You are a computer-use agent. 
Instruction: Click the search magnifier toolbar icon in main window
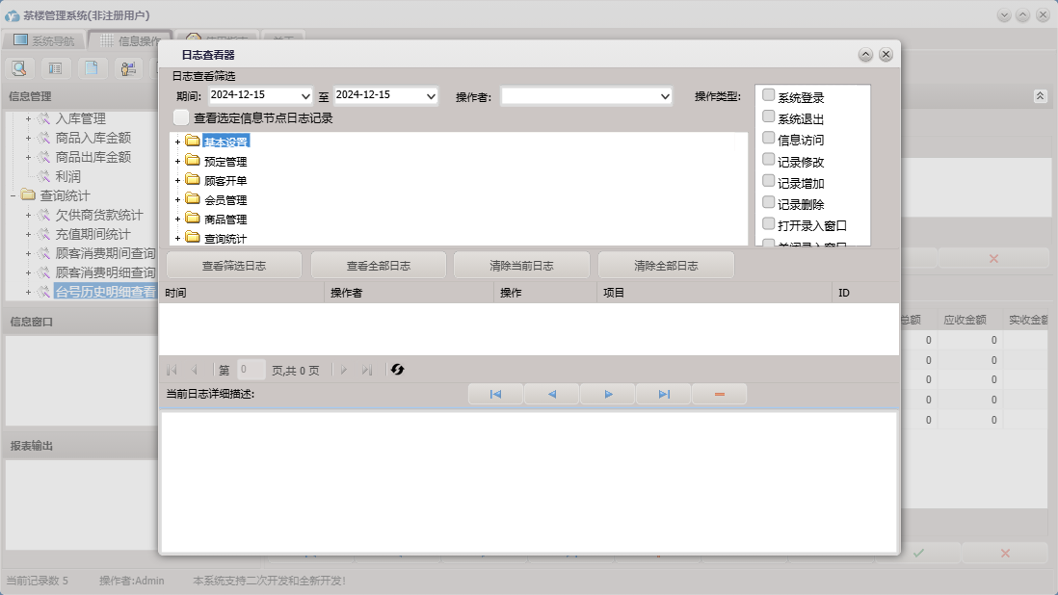click(x=19, y=68)
